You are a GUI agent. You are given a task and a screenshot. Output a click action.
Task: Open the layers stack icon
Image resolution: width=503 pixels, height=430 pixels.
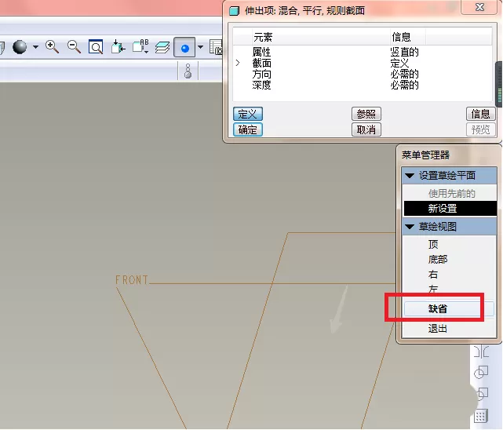pyautogui.click(x=162, y=47)
